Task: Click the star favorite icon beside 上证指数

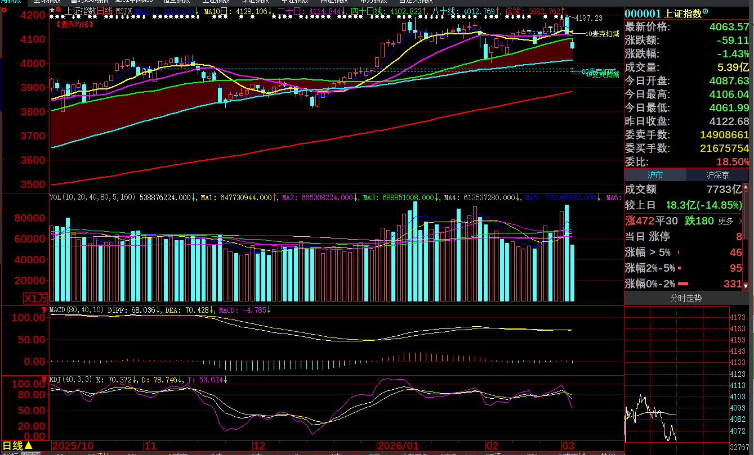Action: 52,11
